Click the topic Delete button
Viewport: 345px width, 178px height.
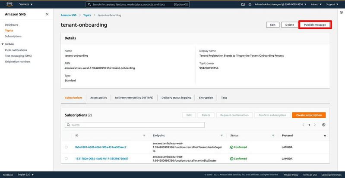click(290, 25)
